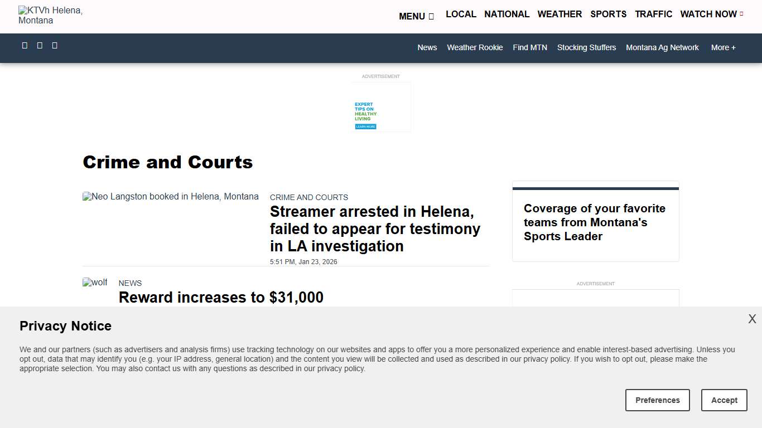Image resolution: width=762 pixels, height=428 pixels.
Task: Click the play icon beside WATCH NOW
Action: [x=742, y=13]
